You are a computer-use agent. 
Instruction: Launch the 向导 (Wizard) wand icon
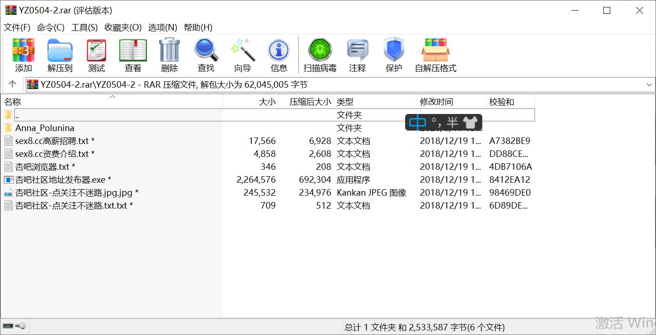[x=243, y=50]
